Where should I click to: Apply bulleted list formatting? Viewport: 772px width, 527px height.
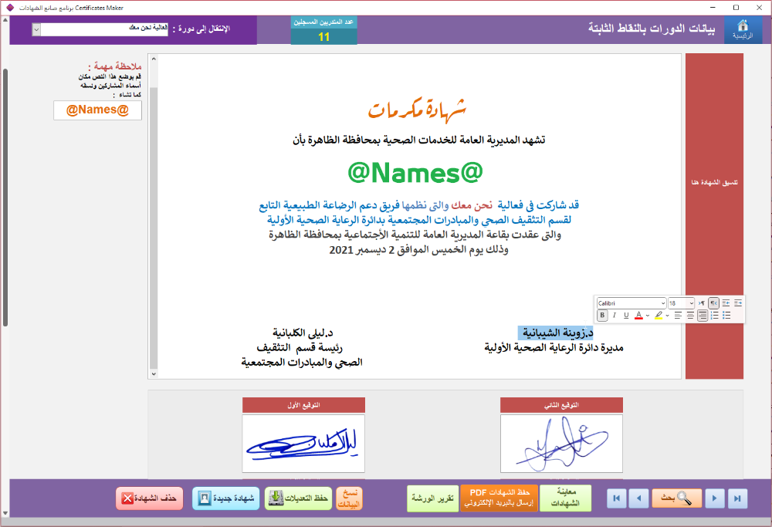[726, 316]
